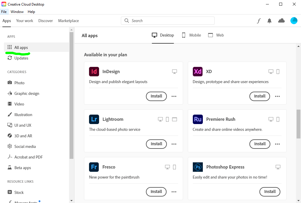Screen dimensions: 301x203
Task: Select the Desktop apps filter
Action: click(162, 35)
